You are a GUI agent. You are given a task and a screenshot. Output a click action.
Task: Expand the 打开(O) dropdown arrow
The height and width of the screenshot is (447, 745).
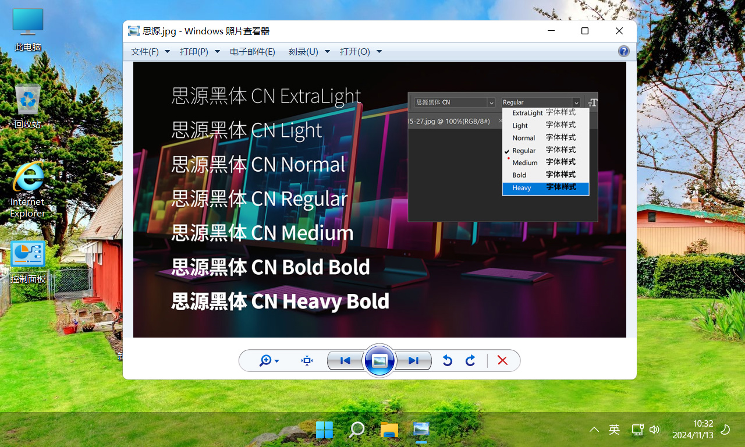click(379, 52)
